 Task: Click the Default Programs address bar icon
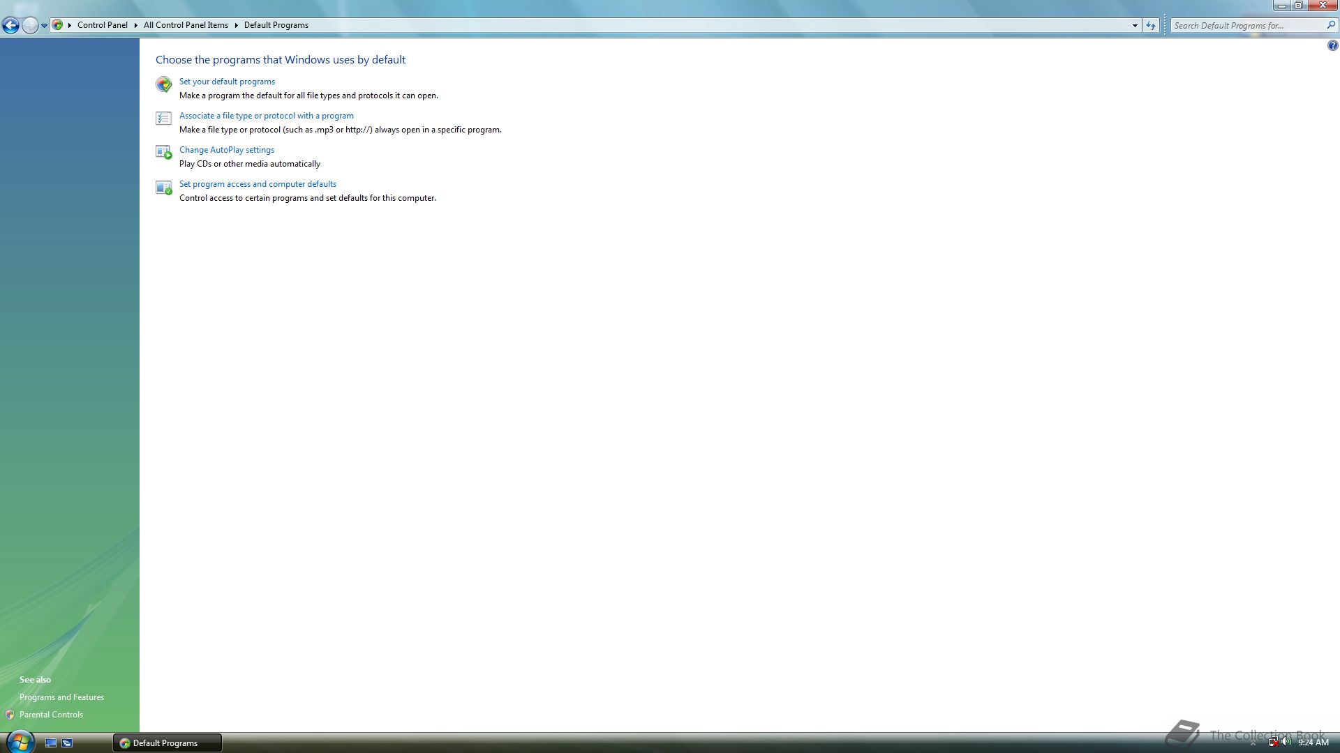pyautogui.click(x=58, y=25)
